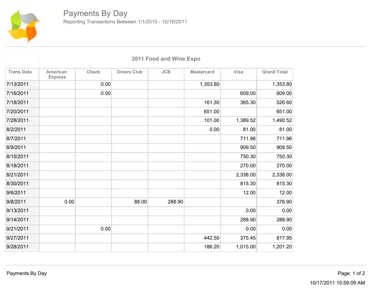Click the 2011 Food and Wine Expo heading
The width and height of the screenshot is (374, 290).
pyautogui.click(x=166, y=59)
